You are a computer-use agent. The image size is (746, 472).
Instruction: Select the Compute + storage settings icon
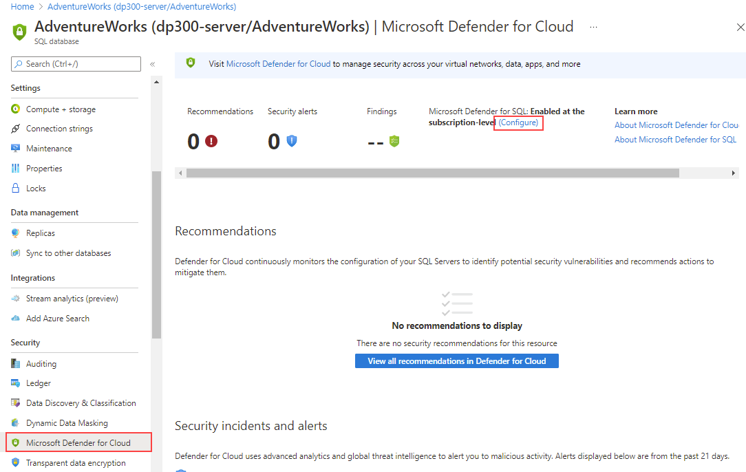pyautogui.click(x=15, y=109)
